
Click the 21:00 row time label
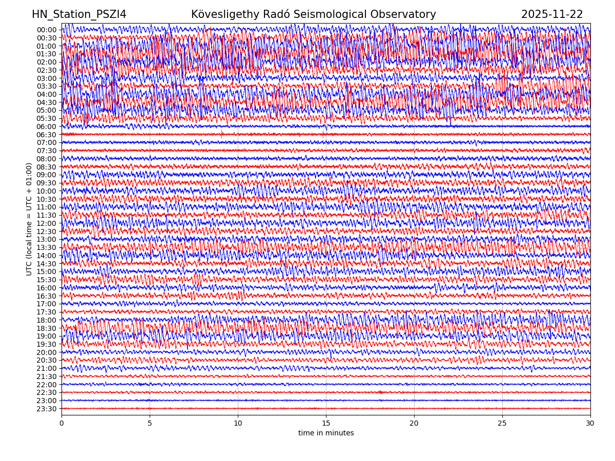click(x=46, y=368)
